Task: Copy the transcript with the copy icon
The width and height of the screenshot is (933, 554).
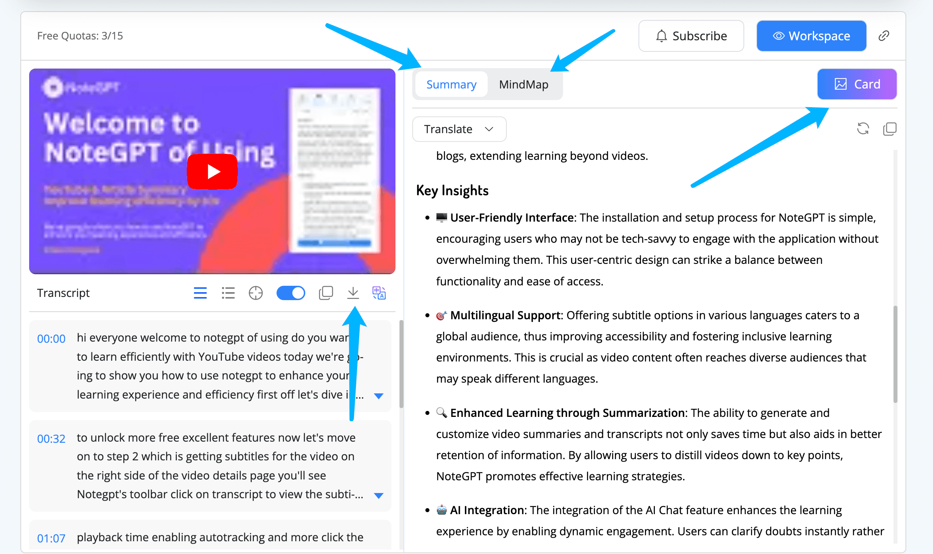Action: (x=326, y=293)
